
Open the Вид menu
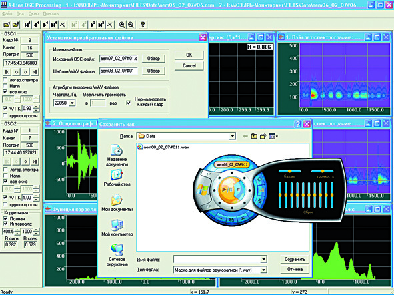pyautogui.click(x=20, y=13)
